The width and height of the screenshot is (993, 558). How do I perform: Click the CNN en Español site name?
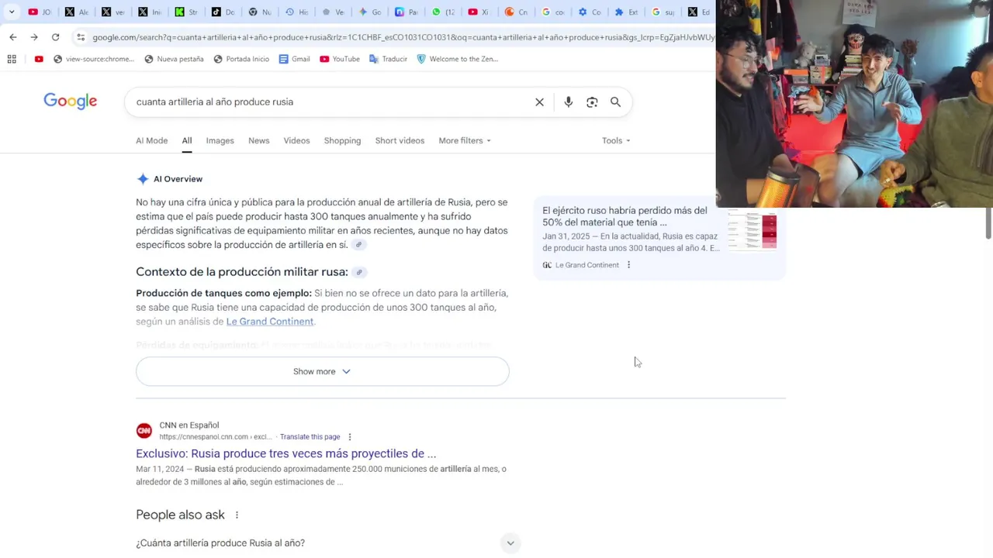coord(189,425)
